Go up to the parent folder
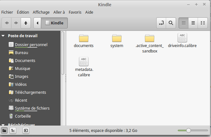This screenshot has width=211, height=137. coord(26,23)
